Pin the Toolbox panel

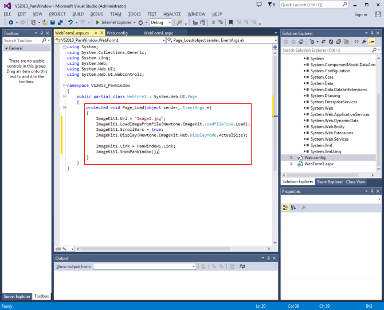(42, 33)
